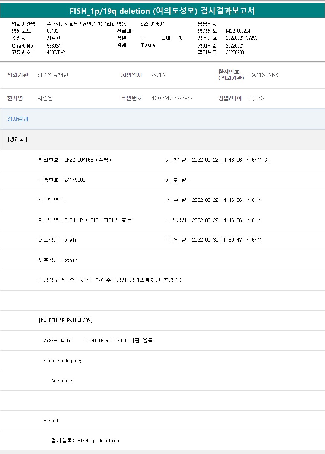Viewport: 325px width, 454px height.
Task: Click the [MOLECULAR PATHOLOGY] heading
Action: 66,320
